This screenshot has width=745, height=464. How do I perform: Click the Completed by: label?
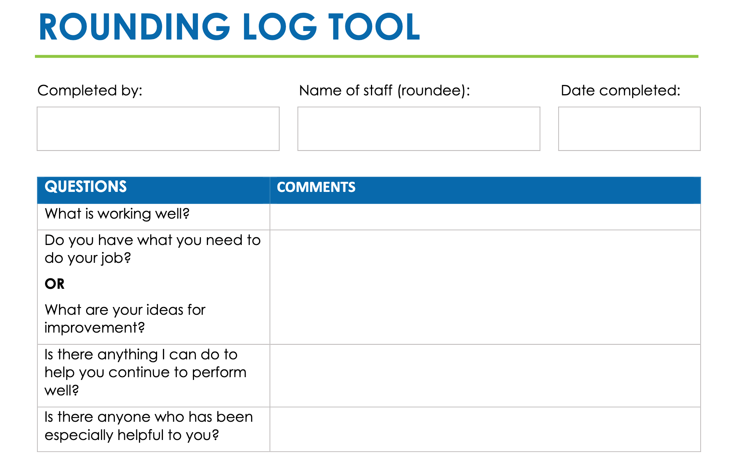pyautogui.click(x=90, y=90)
